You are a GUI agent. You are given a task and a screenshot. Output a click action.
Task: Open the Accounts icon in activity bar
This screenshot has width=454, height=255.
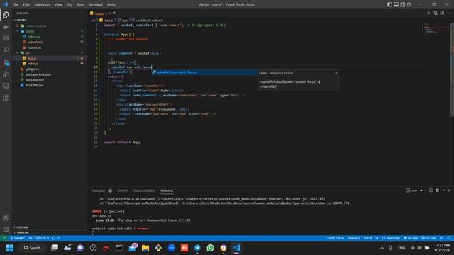click(x=6, y=217)
